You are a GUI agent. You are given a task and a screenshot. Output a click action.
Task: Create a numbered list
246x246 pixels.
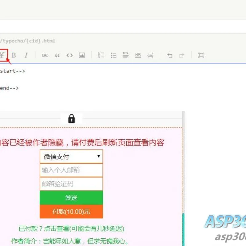(101, 55)
